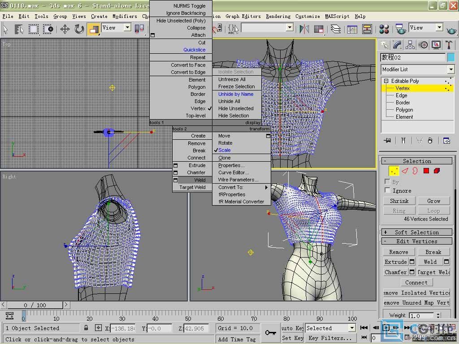The height and width of the screenshot is (344, 459).
Task: Toggle the Selection Lock padlock
Action: tap(86, 328)
